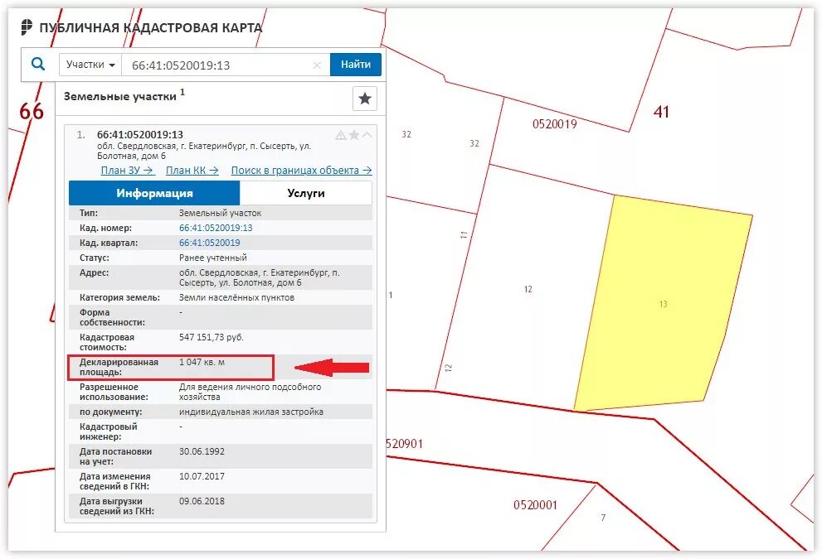This screenshot has width=822, height=559.
Task: Select parcel 12 on the map
Action: tap(528, 289)
